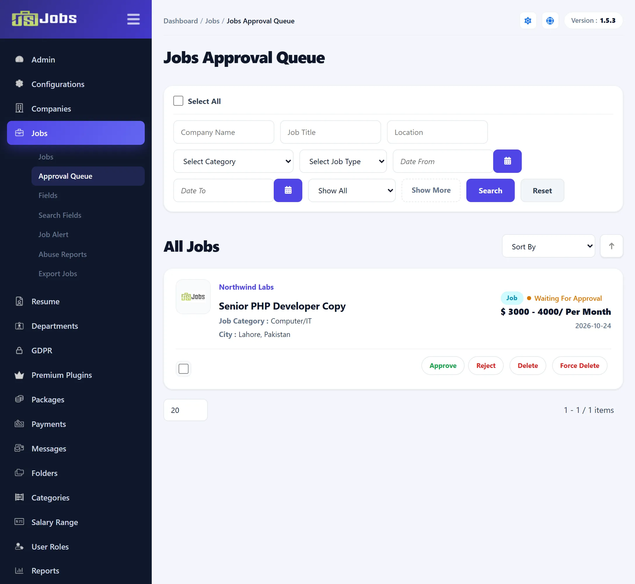
Task: Tick the Senior PHP Developer Copy checkbox
Action: (183, 369)
